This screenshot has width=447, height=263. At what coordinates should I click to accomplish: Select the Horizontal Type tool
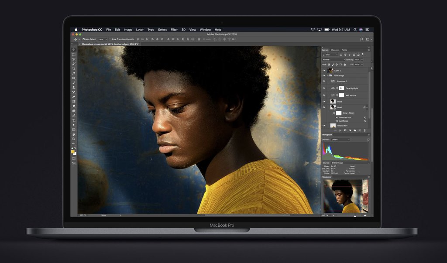74,120
